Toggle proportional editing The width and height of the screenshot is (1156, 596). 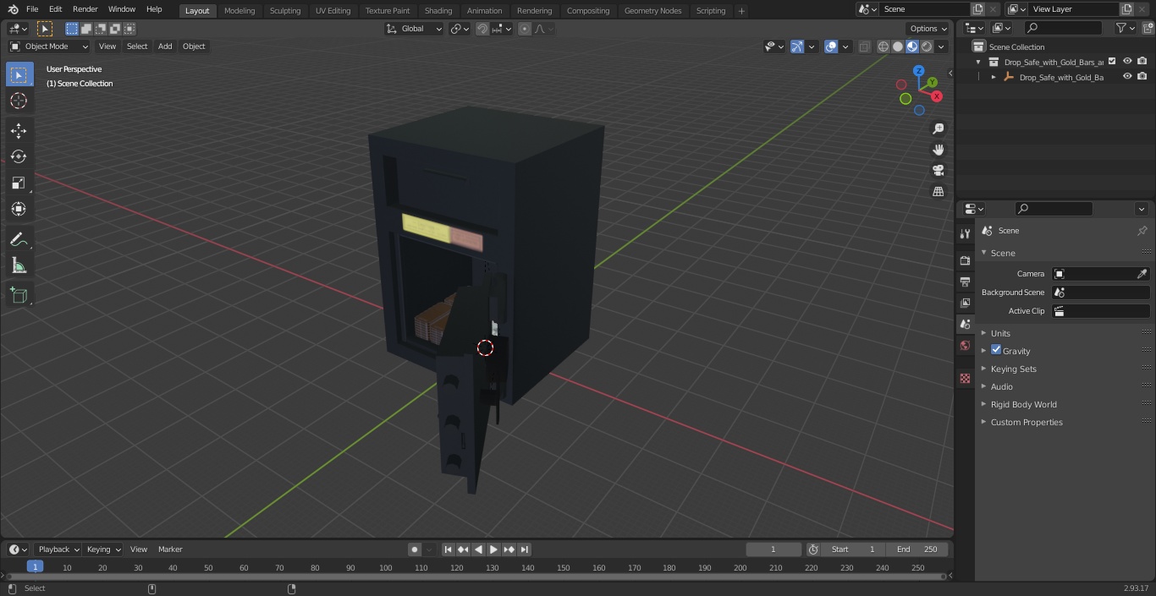point(525,29)
